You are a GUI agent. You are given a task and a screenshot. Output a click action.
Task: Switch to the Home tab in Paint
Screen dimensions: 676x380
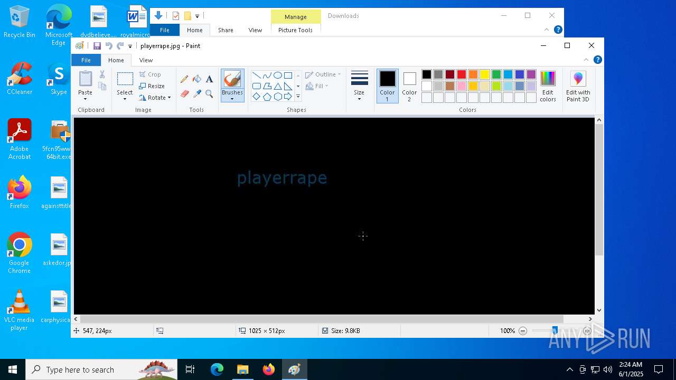click(x=116, y=60)
